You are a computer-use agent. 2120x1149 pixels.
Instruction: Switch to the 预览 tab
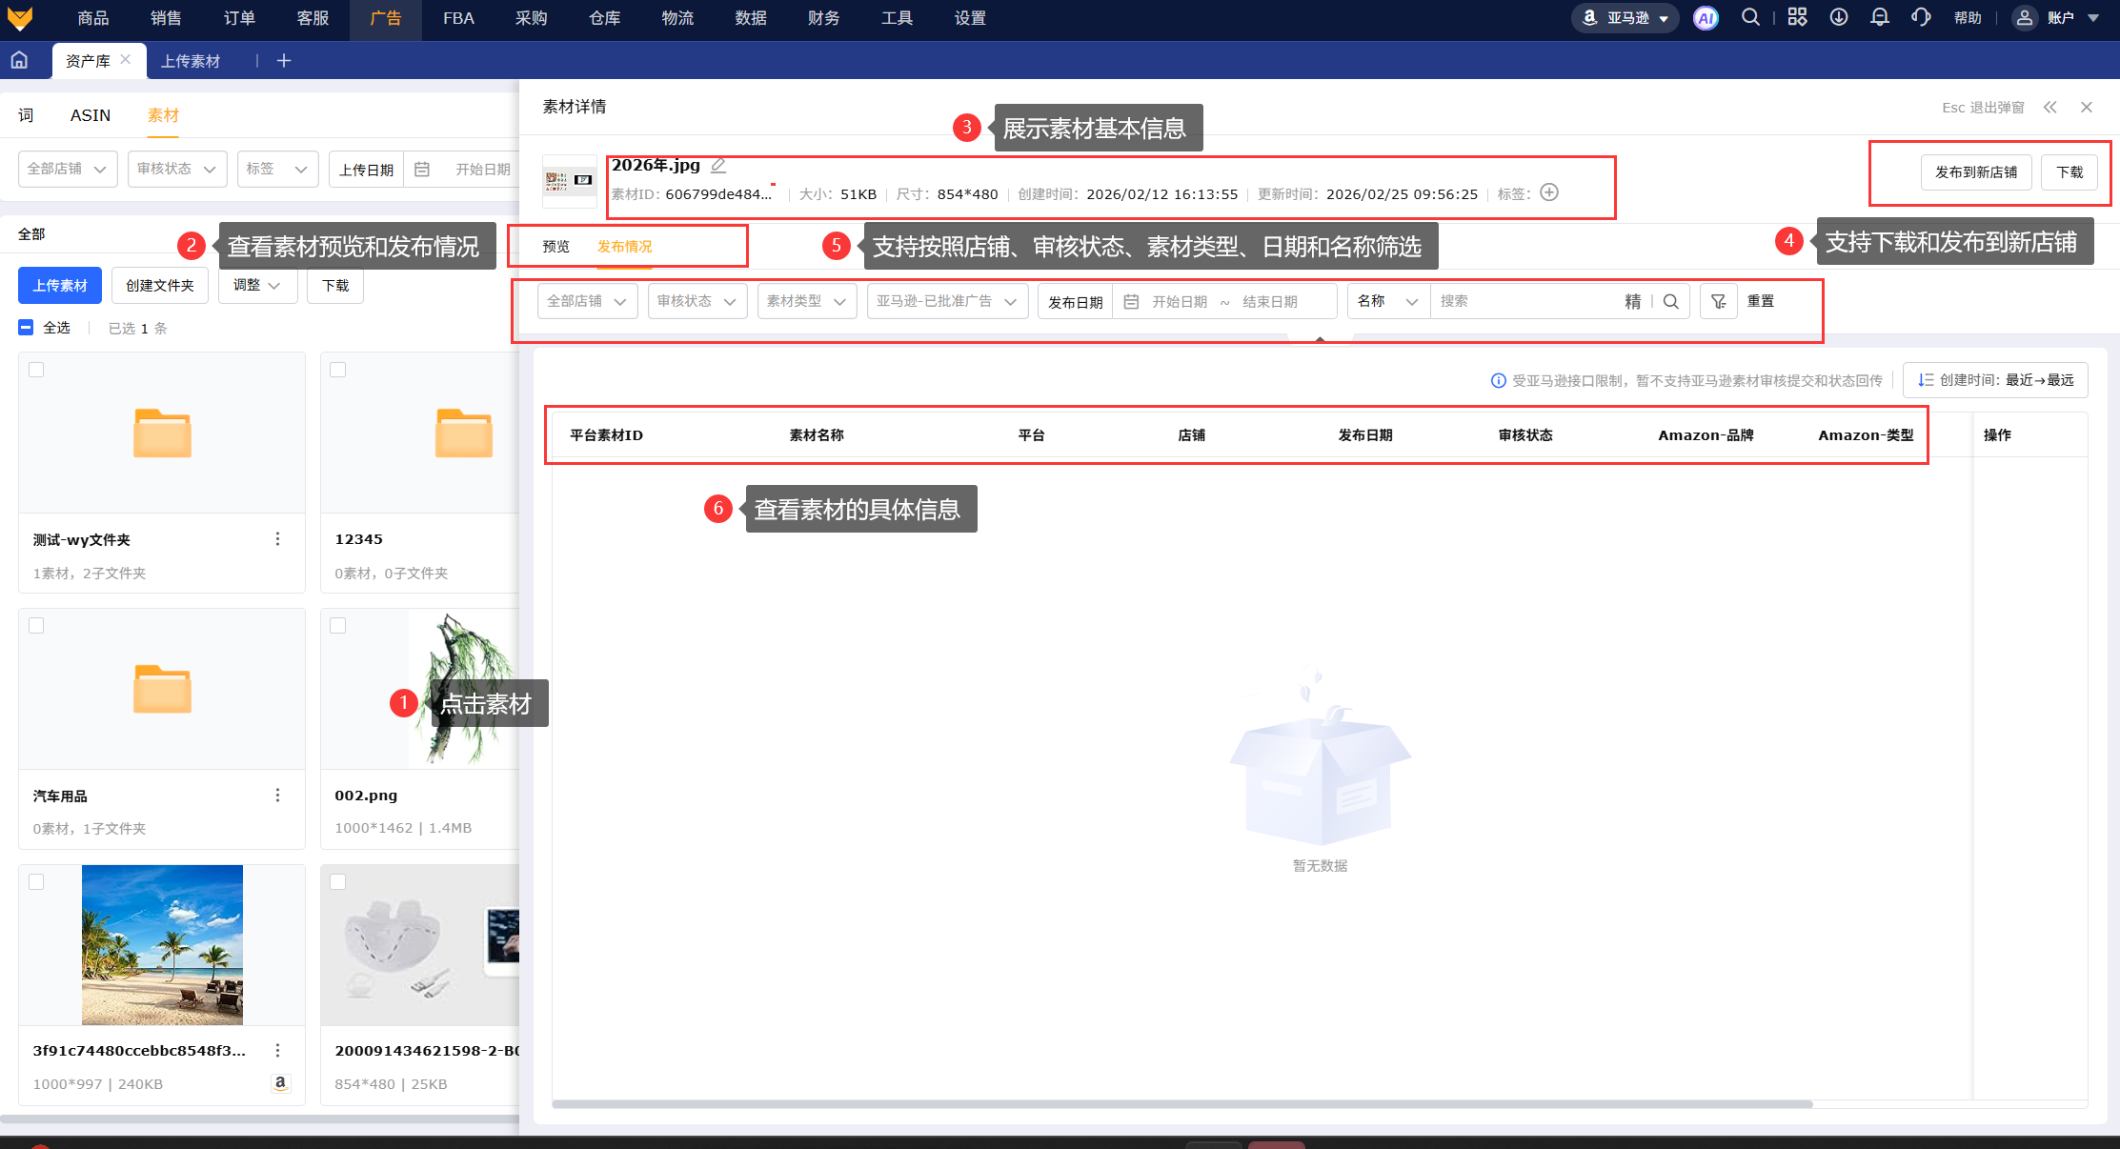[555, 247]
